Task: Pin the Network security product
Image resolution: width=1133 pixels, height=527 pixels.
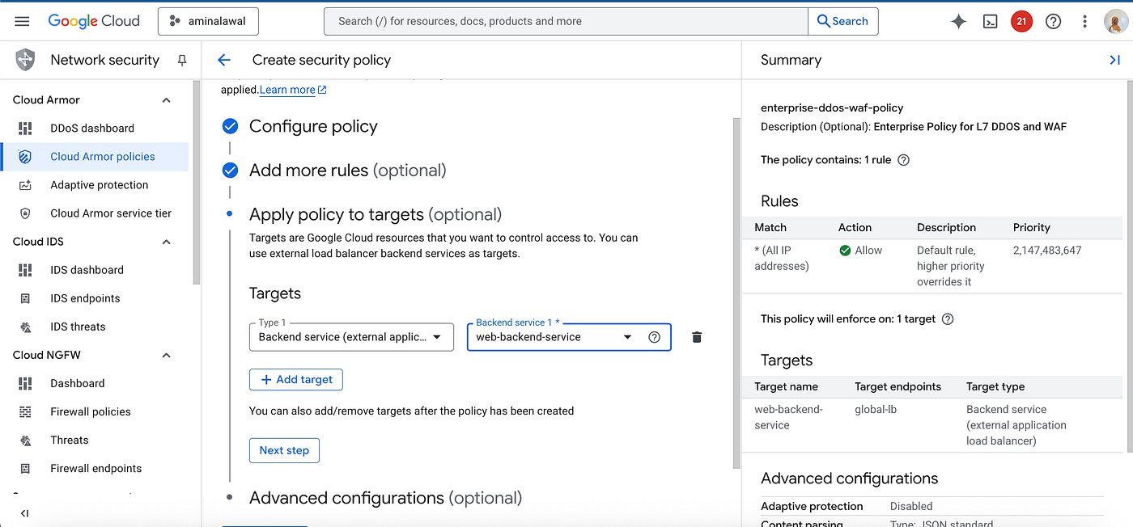Action: pos(182,61)
